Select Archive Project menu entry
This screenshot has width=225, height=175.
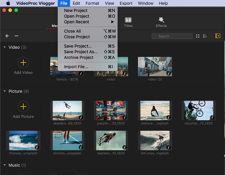(79, 57)
